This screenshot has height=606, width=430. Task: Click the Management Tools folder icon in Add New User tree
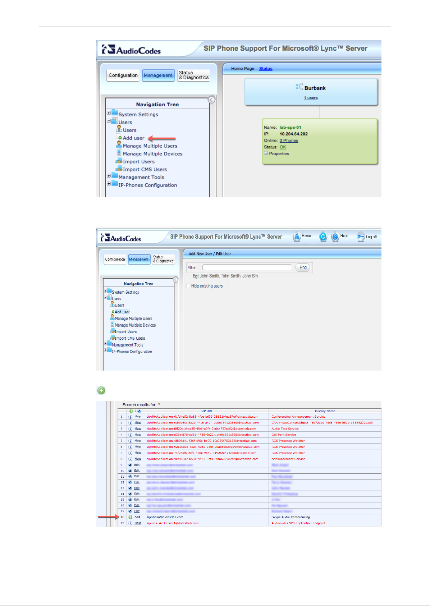coord(109,344)
